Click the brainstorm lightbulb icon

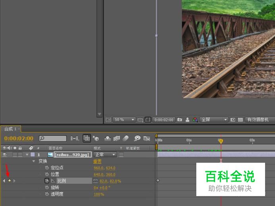(x=137, y=139)
